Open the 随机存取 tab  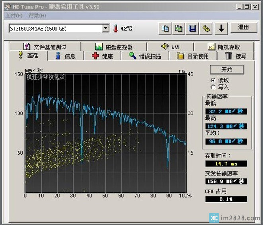click(x=224, y=47)
